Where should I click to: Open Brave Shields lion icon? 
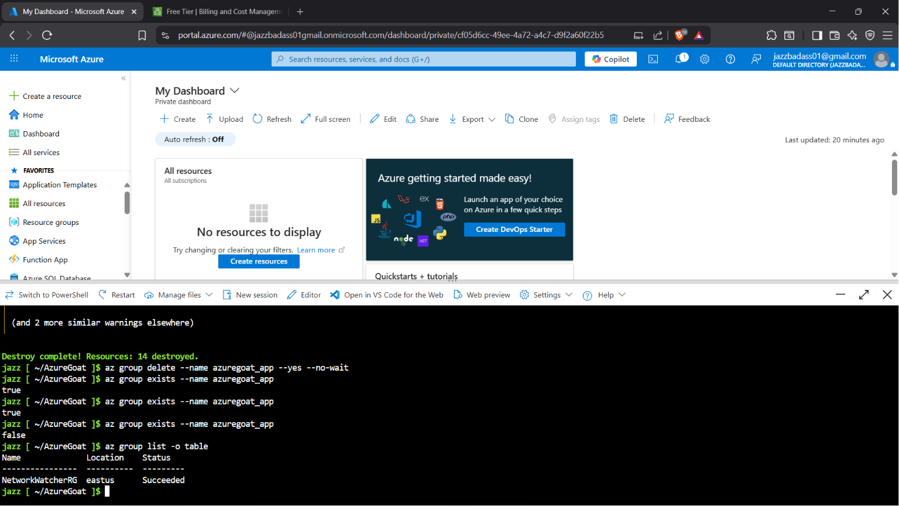tap(681, 35)
